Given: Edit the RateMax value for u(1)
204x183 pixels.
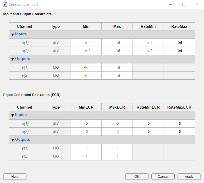Looking at the screenshot, I should [x=179, y=43].
